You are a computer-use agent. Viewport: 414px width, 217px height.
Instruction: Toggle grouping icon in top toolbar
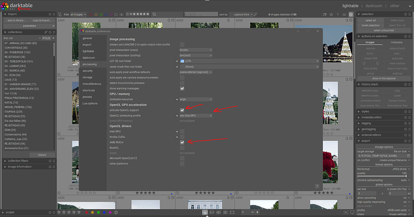pos(325,14)
